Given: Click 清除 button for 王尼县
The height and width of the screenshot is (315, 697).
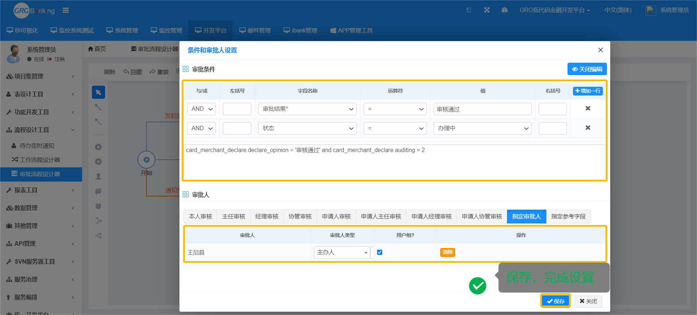Looking at the screenshot, I should point(448,252).
